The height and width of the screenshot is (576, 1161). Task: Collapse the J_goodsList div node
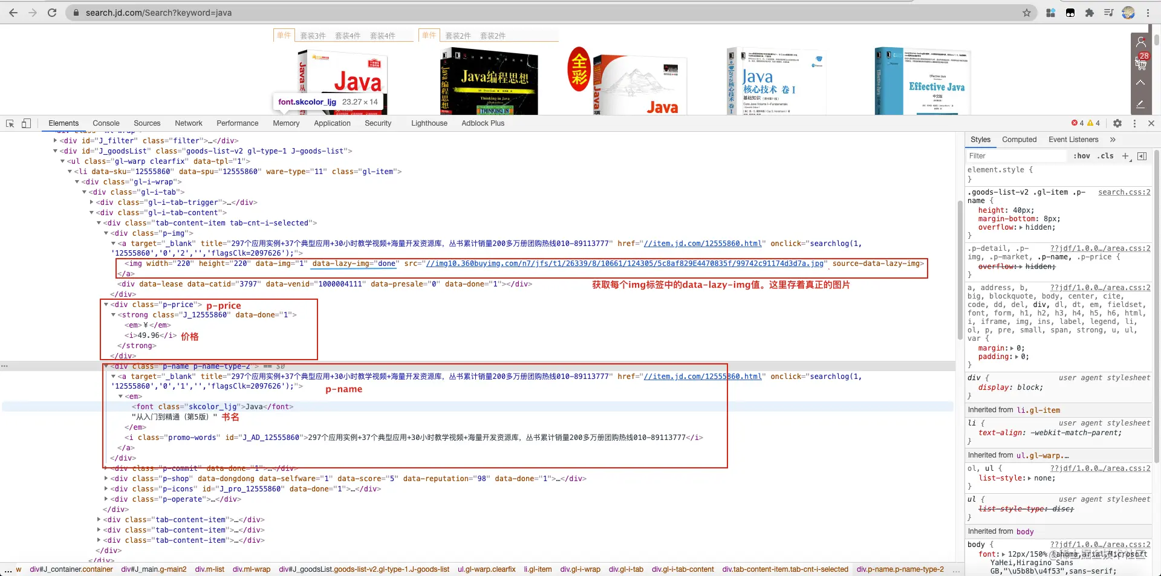(x=55, y=151)
